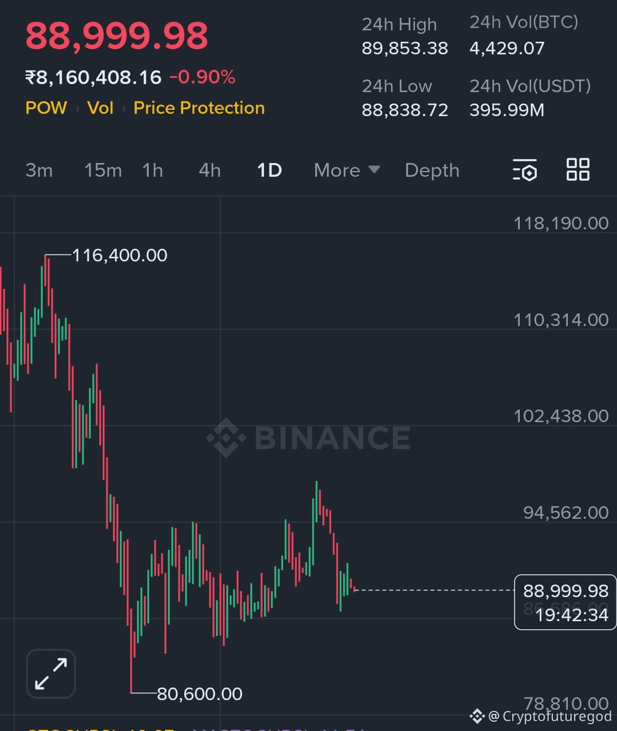This screenshot has height=731, width=617.
Task: Open the Vol tag link
Action: (x=100, y=108)
